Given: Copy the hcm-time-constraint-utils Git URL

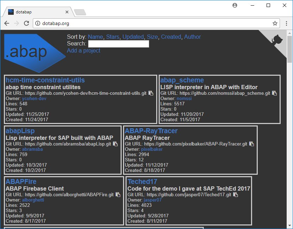Looking at the screenshot, I should click(151, 93).
